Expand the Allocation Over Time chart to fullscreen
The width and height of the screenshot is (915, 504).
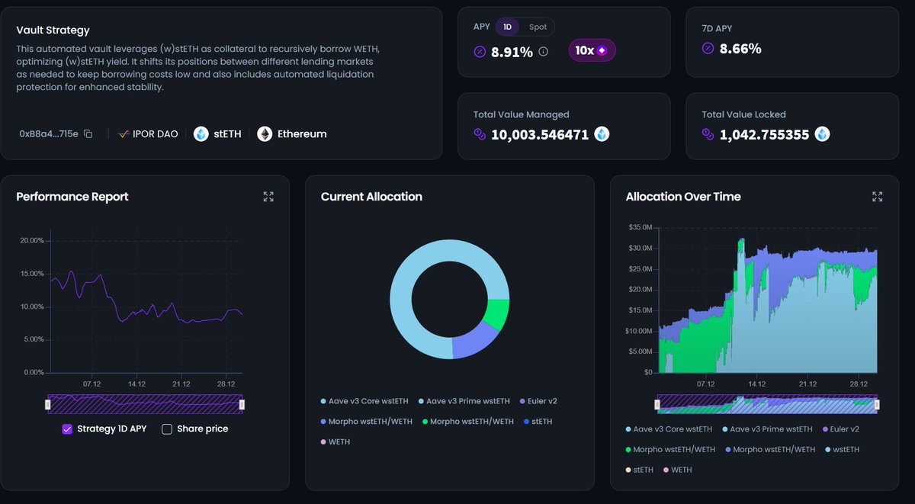[877, 197]
